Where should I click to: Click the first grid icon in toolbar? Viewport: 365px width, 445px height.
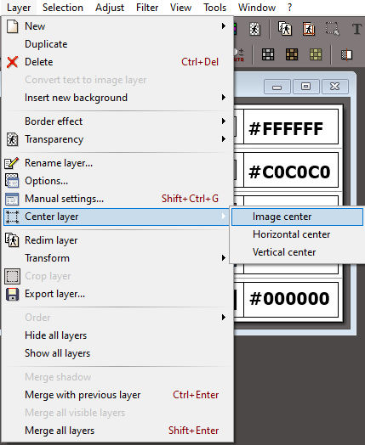[x=268, y=54]
